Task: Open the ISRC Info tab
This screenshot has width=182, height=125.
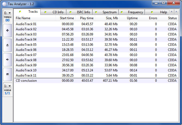Action: click(x=80, y=12)
